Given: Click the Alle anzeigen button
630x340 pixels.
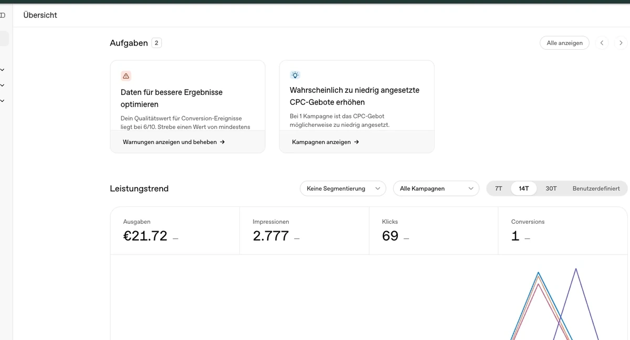Looking at the screenshot, I should [x=564, y=43].
